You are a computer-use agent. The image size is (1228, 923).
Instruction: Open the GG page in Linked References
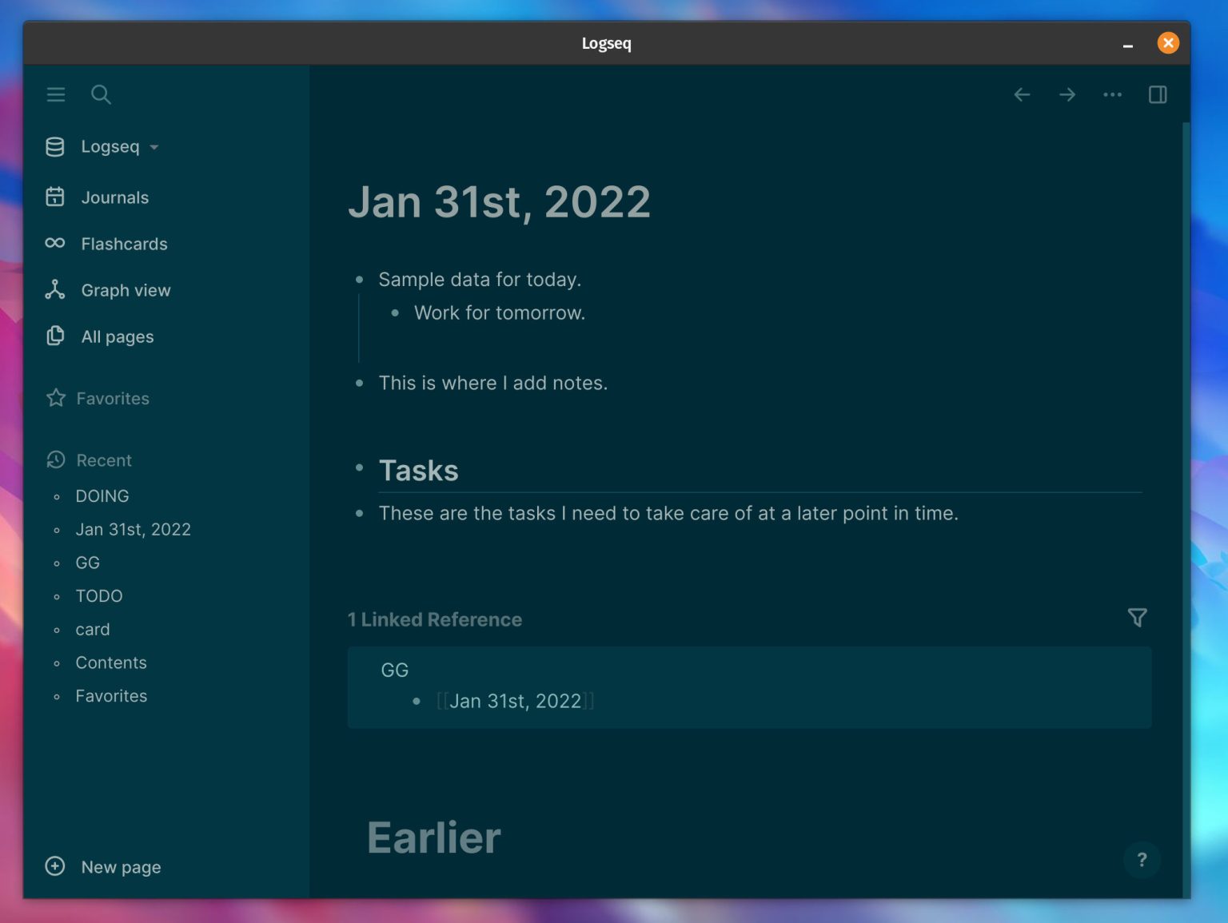point(394,670)
